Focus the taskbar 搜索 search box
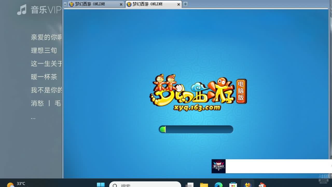 [145, 184]
